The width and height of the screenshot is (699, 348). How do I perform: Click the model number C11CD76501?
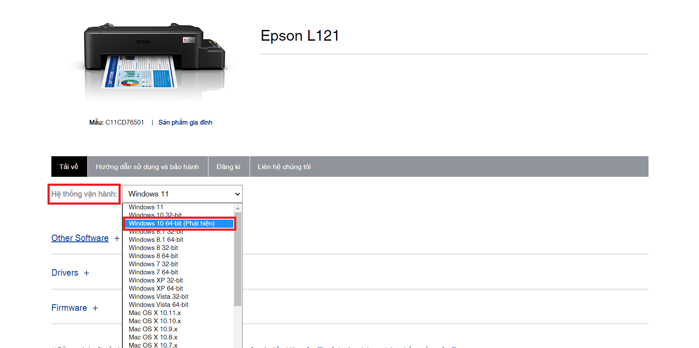pos(125,122)
